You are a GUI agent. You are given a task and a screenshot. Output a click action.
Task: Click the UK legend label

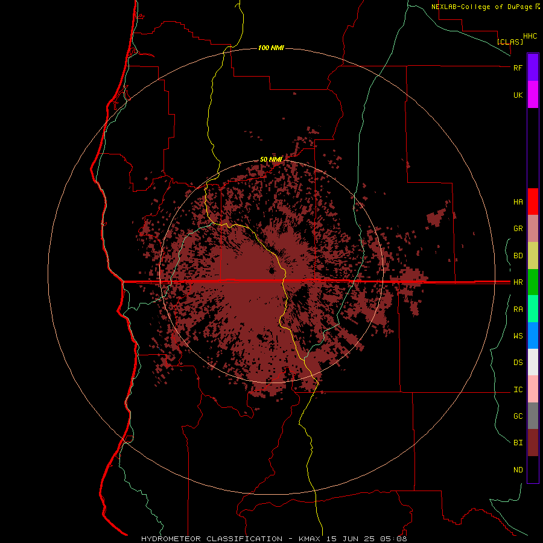coord(518,95)
